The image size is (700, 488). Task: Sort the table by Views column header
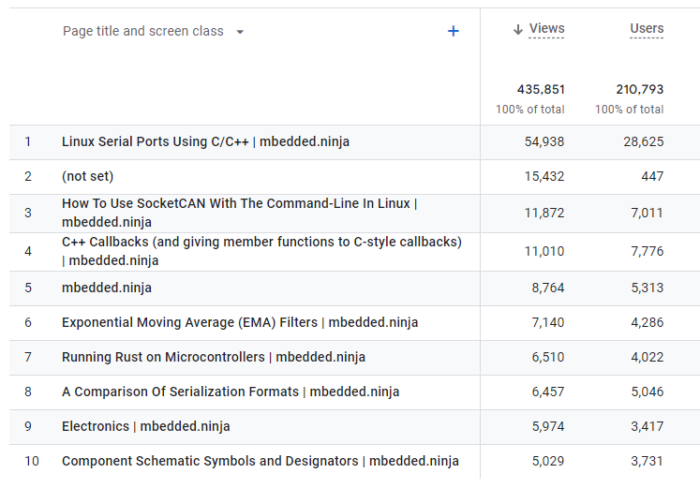point(546,29)
